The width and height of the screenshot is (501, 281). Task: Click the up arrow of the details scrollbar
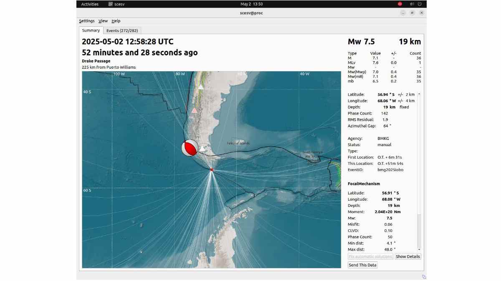(x=419, y=94)
